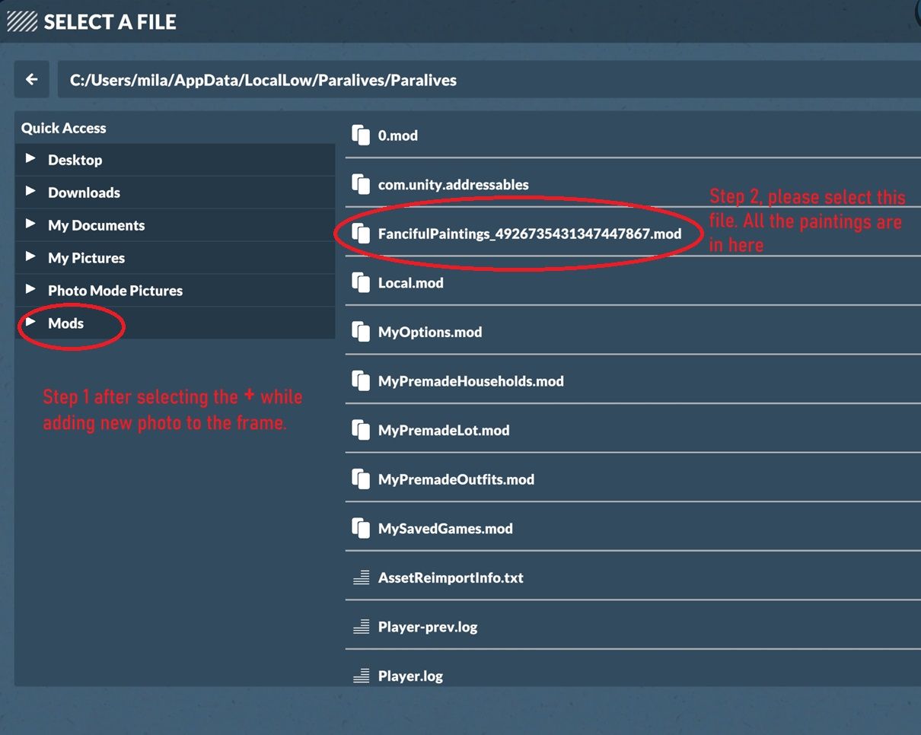Open the MyPremadeOutfits.mod entry
The height and width of the screenshot is (735, 921).
click(457, 479)
